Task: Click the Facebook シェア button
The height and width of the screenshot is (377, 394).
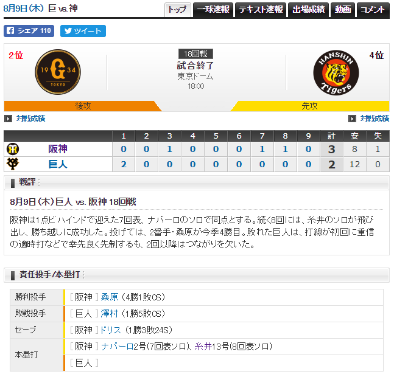Action: (29, 31)
